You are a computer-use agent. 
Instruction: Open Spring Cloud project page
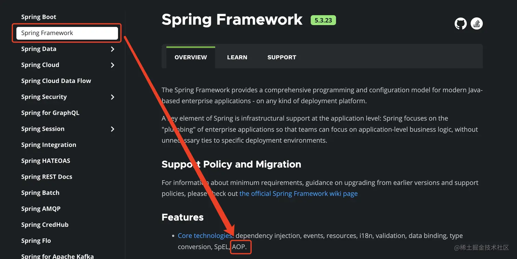(x=40, y=65)
